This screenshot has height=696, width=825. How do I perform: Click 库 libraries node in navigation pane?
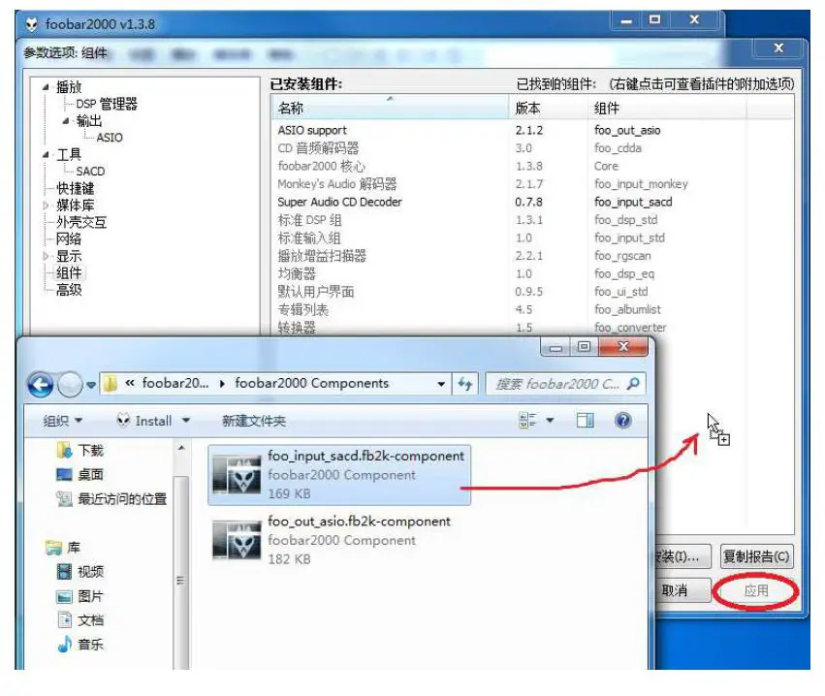click(x=63, y=548)
